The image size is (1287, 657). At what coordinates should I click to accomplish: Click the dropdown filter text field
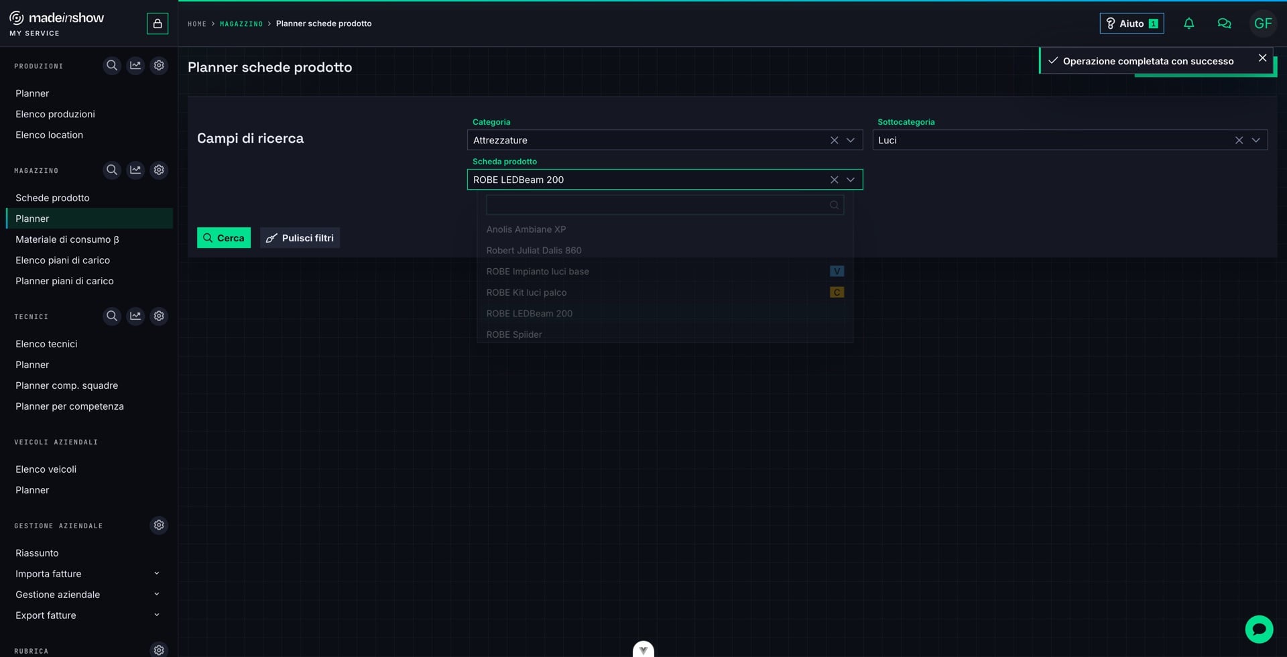point(664,205)
